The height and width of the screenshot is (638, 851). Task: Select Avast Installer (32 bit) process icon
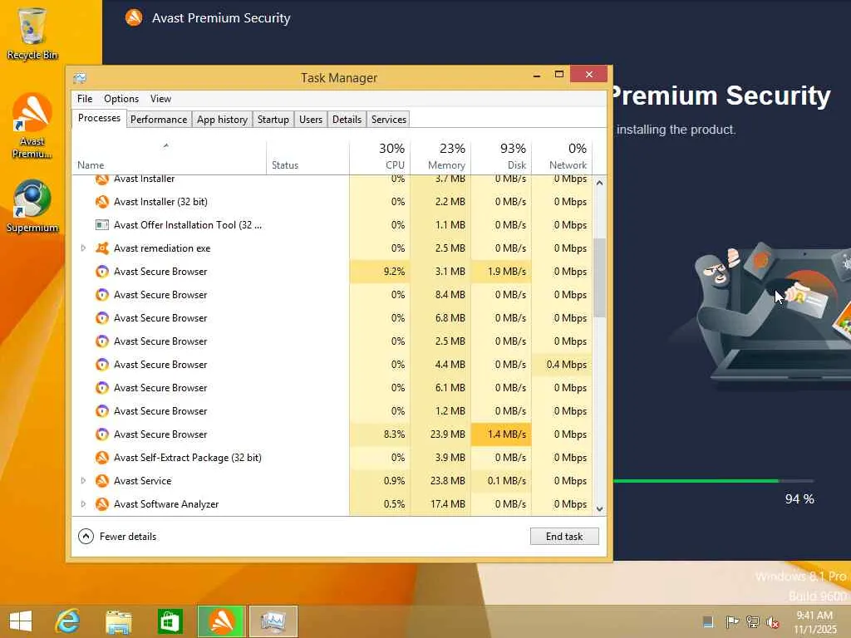(102, 202)
